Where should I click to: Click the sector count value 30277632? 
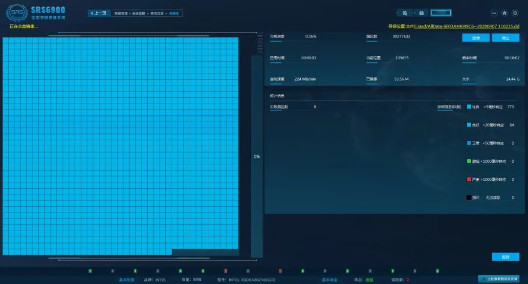click(x=401, y=36)
